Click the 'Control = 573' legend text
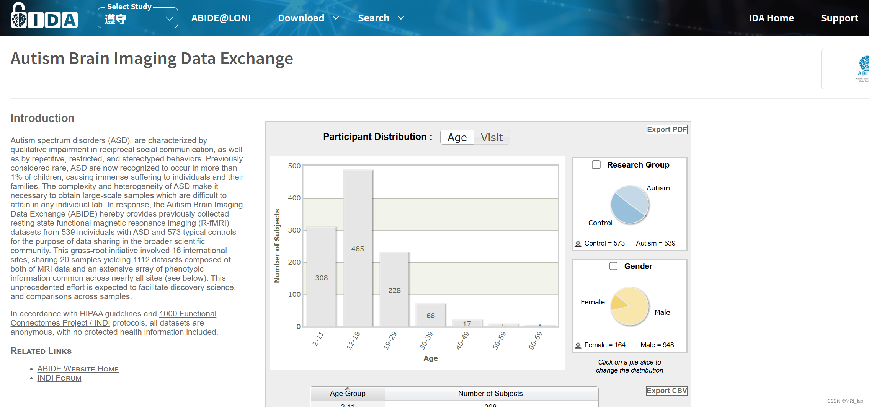Viewport: 869px width, 407px height. click(604, 243)
